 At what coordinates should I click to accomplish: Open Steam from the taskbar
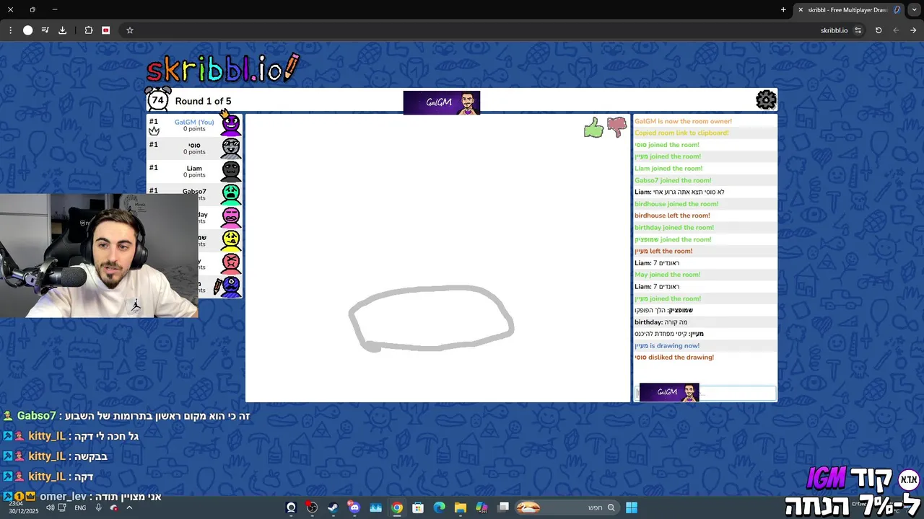pyautogui.click(x=333, y=507)
